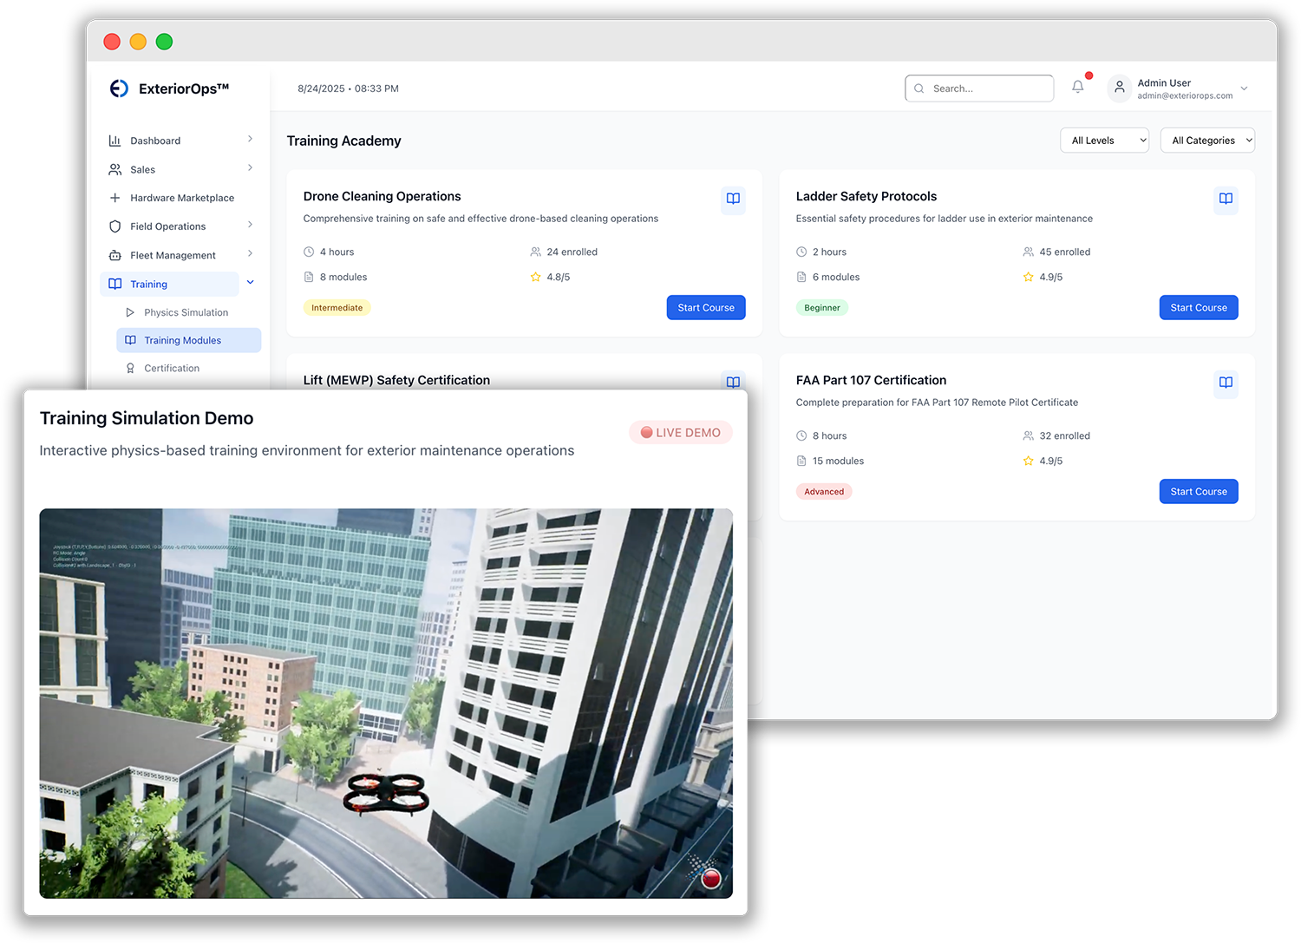Screen dimensions: 1301x943
Task: Collapse the Training sidebar section
Action: pos(250,283)
